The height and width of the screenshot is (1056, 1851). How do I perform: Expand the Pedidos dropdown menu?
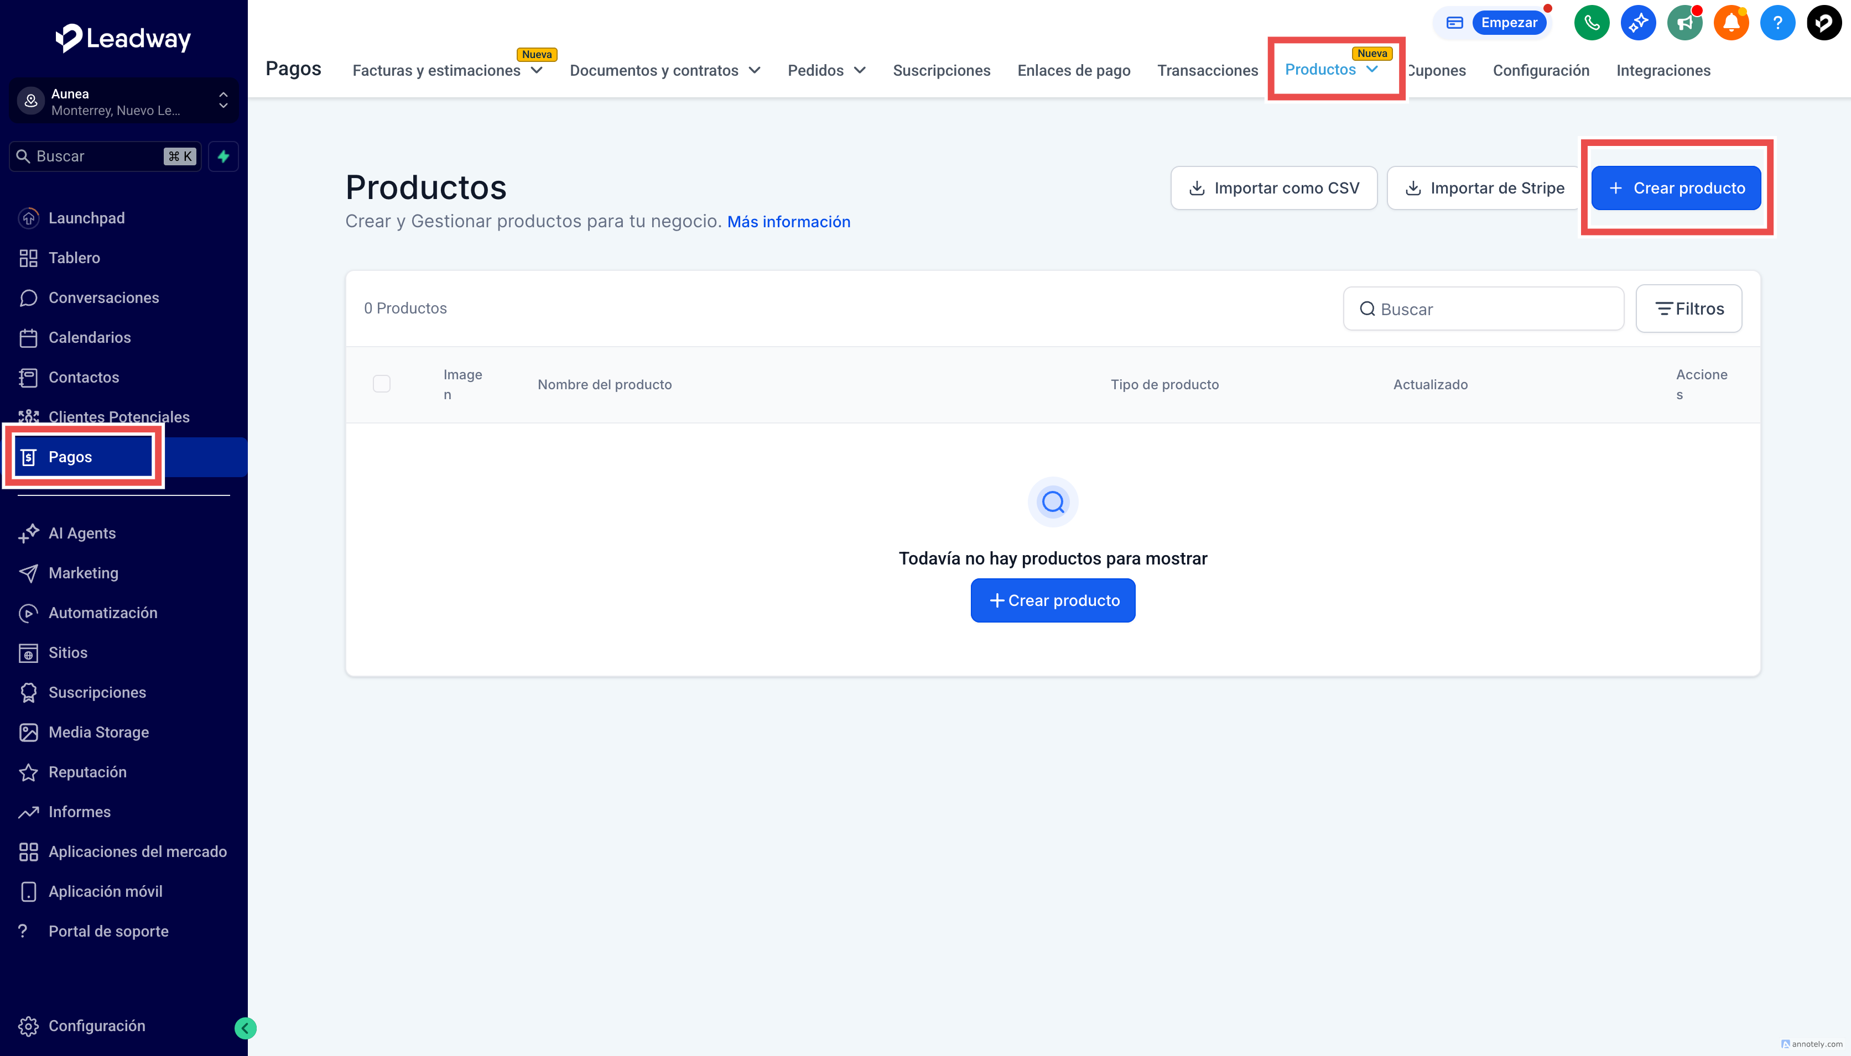[x=826, y=70]
